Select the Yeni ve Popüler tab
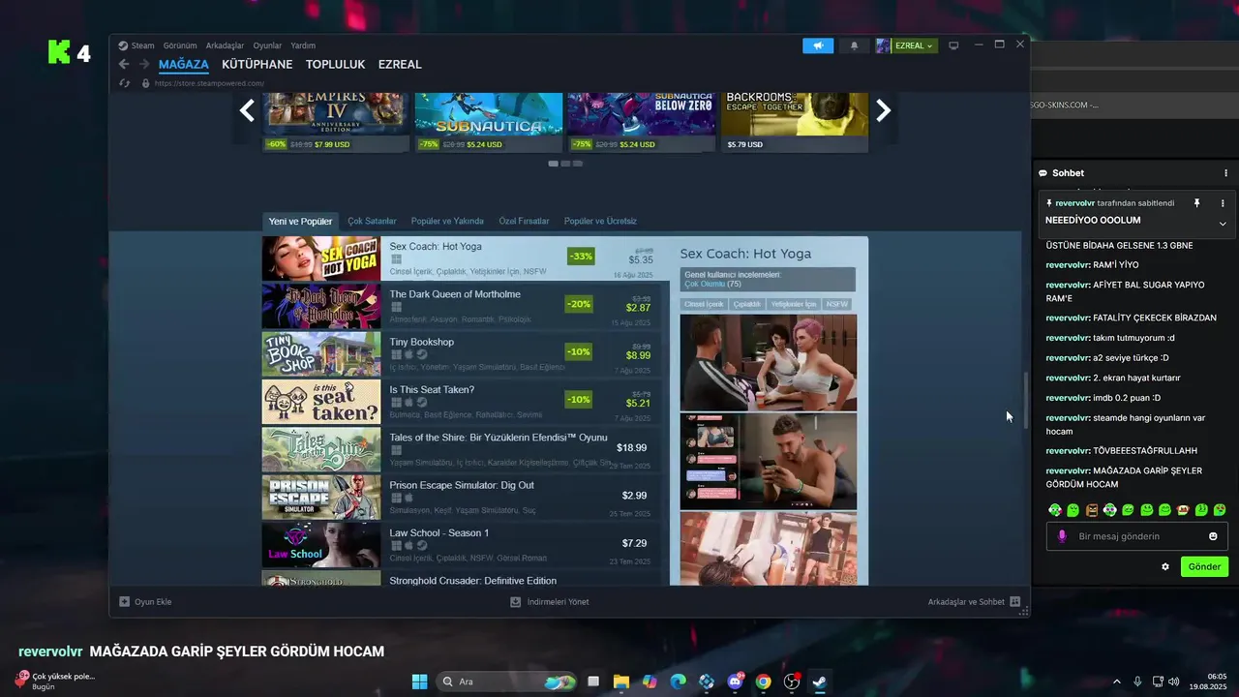The height and width of the screenshot is (697, 1239). tap(300, 222)
